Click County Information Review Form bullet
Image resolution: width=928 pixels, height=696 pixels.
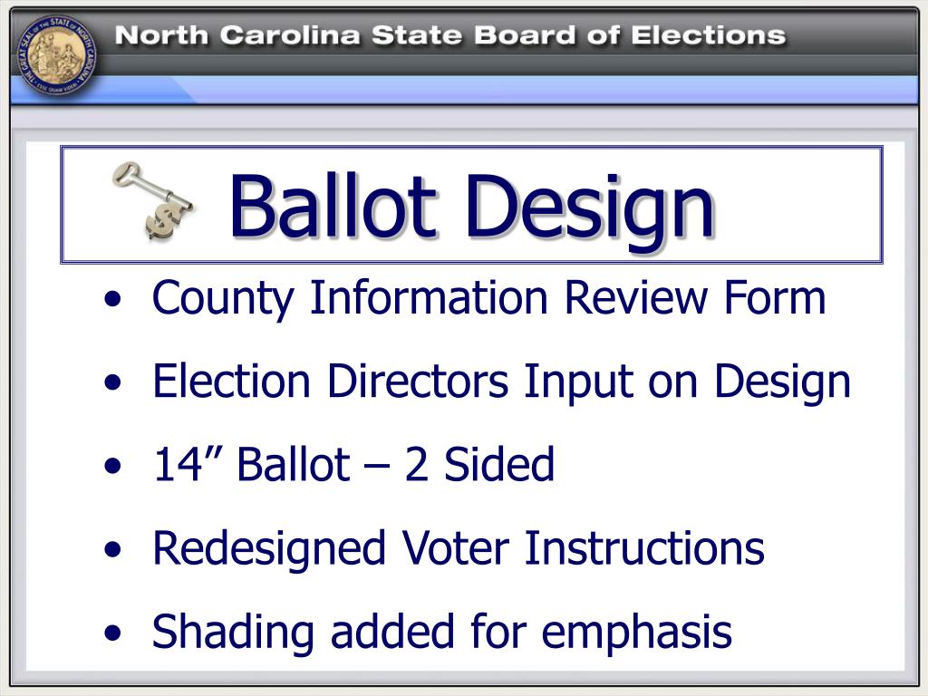coord(488,298)
